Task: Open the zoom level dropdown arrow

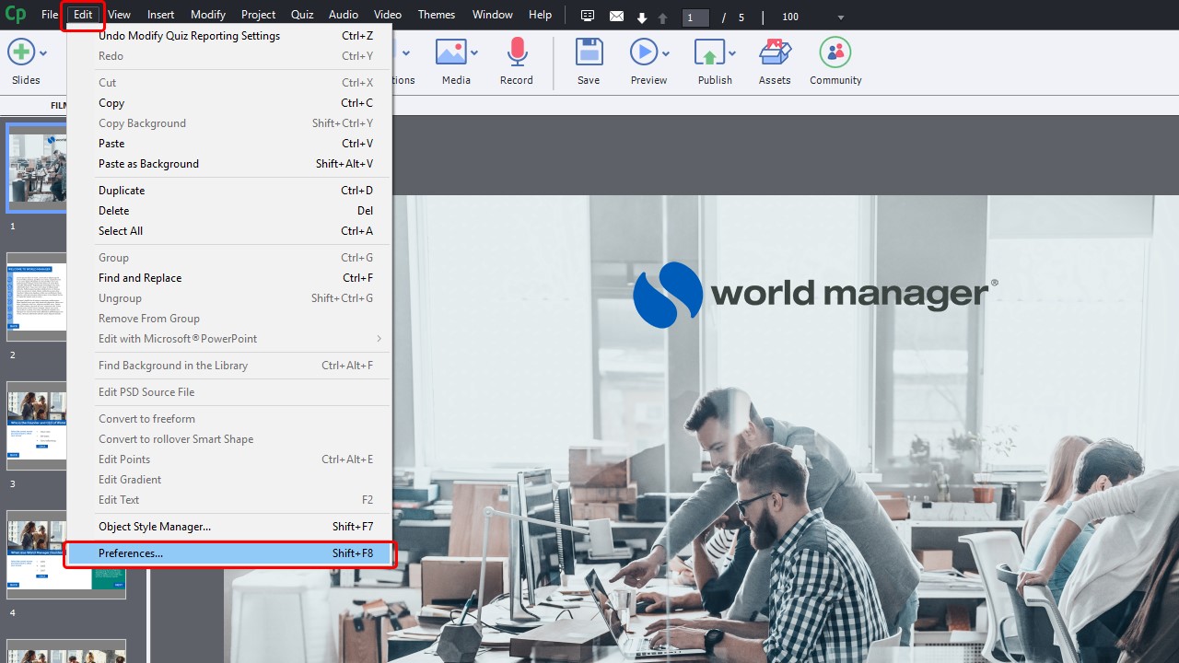Action: click(x=840, y=17)
